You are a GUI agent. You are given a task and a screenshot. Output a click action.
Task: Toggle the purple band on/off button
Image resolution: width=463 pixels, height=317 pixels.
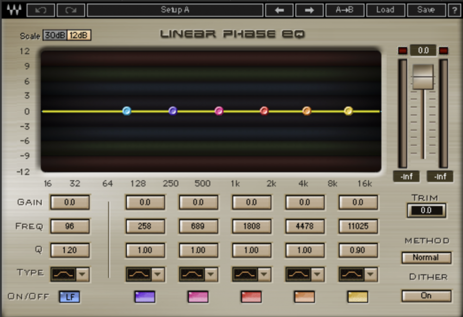(x=144, y=297)
